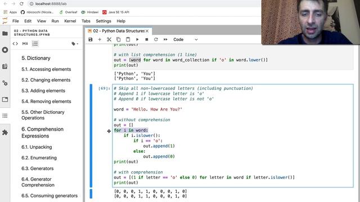Screen dimensions: 360x202
Task: Open the Help menu
Action: click(121, 21)
